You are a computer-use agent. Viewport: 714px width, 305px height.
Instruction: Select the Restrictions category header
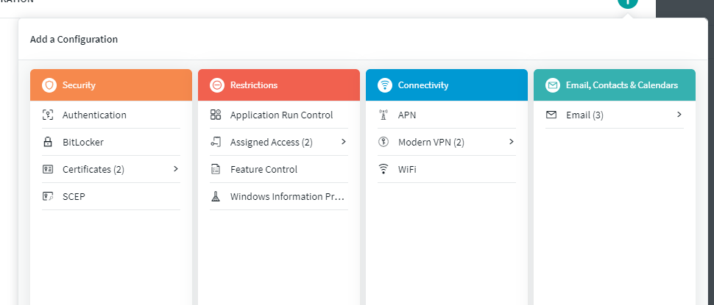pyautogui.click(x=279, y=85)
